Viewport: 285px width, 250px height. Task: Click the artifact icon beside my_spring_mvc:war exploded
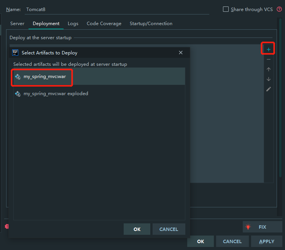pyautogui.click(x=18, y=94)
